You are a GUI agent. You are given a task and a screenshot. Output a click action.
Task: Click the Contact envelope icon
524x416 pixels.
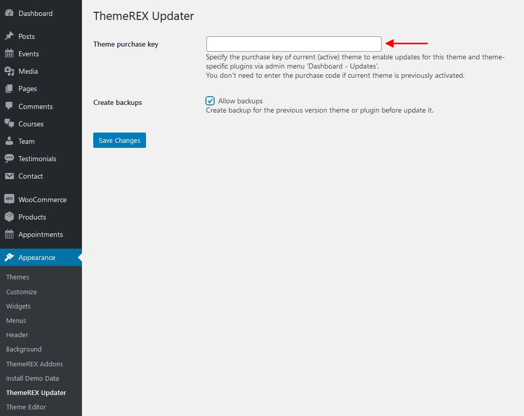click(x=9, y=176)
